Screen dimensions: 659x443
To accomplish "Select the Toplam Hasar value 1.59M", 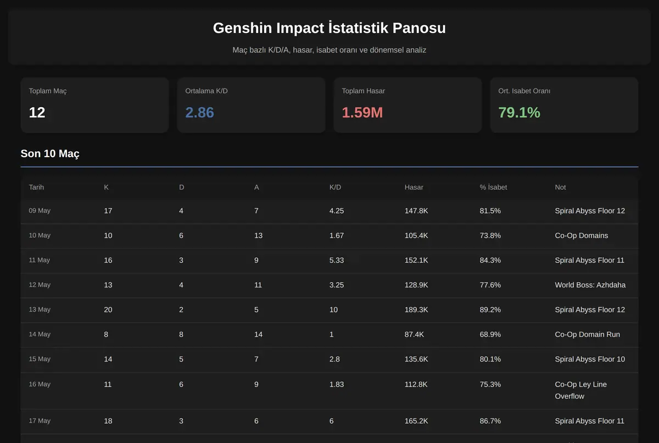I will 362,113.
